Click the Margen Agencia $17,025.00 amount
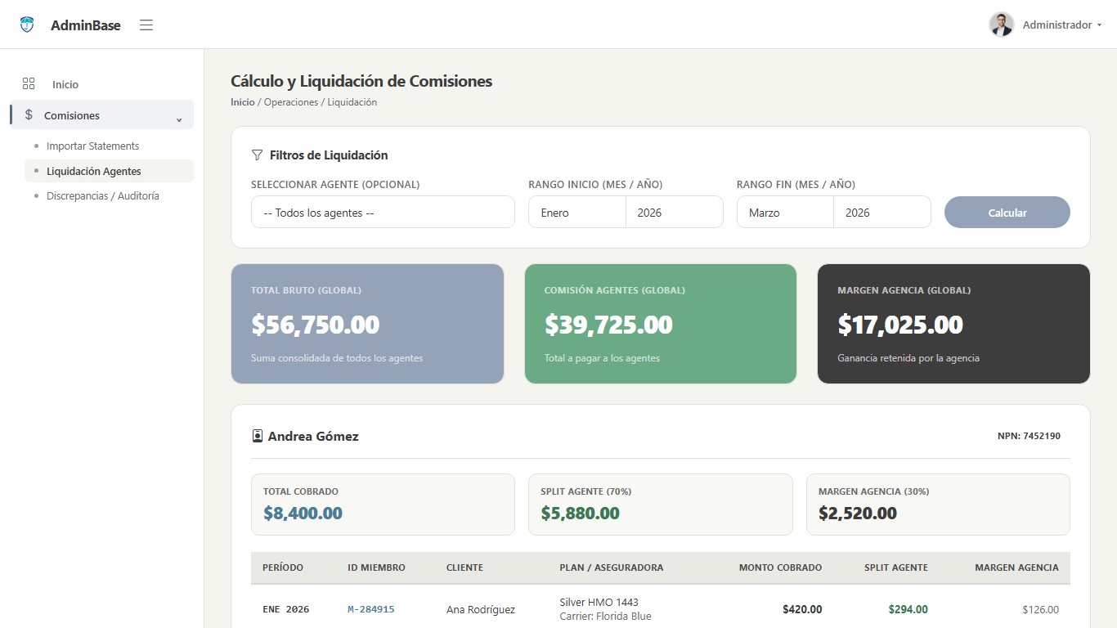The height and width of the screenshot is (628, 1117). pos(900,325)
